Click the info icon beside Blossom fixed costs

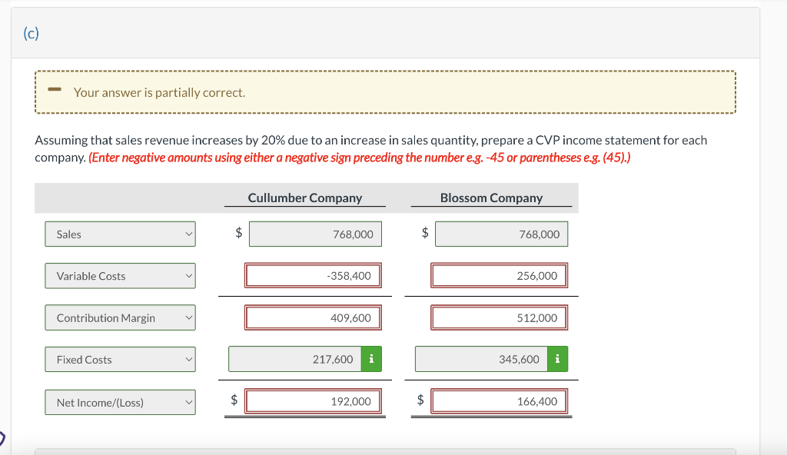558,358
